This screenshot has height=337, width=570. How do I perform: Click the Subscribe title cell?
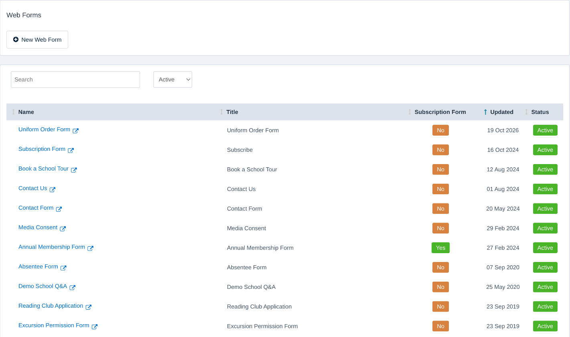click(x=240, y=150)
